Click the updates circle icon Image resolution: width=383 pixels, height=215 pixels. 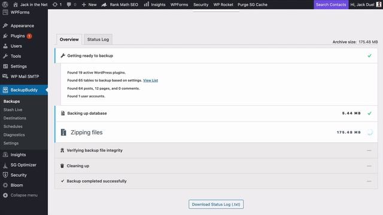pos(55,4)
